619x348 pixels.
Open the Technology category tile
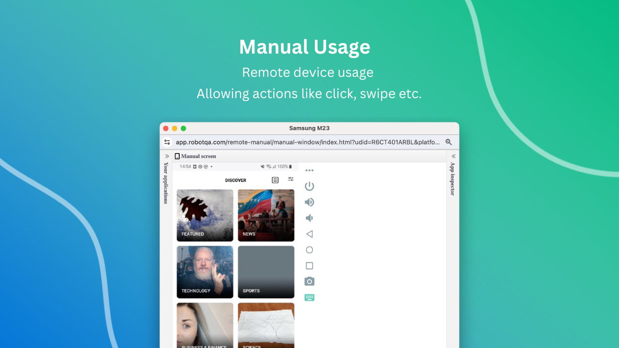click(205, 272)
